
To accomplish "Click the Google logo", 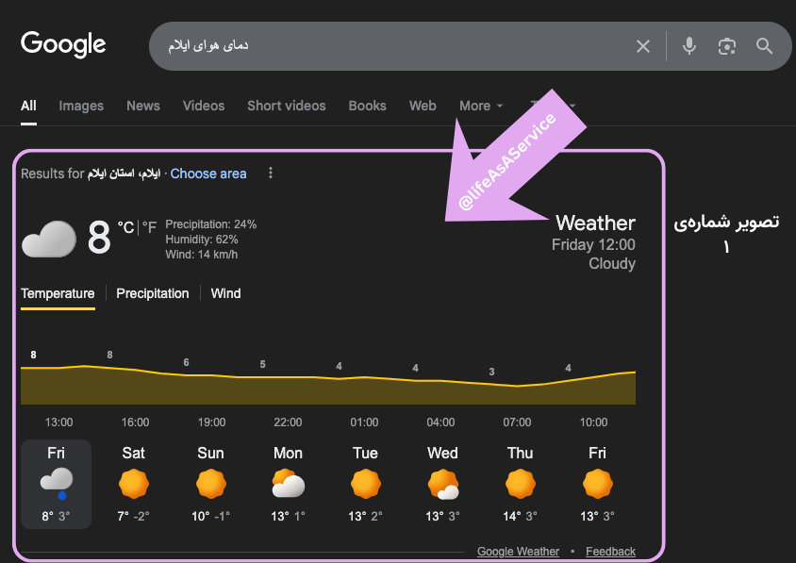I will (62, 43).
